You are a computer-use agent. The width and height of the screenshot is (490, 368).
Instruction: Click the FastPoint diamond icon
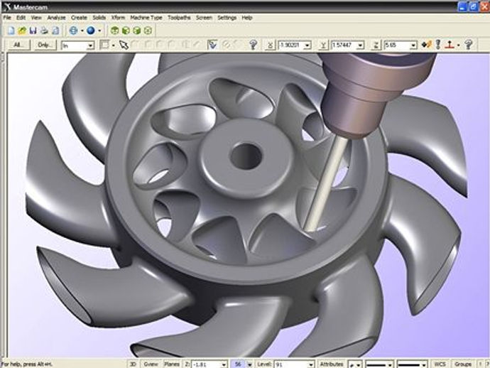(426, 45)
